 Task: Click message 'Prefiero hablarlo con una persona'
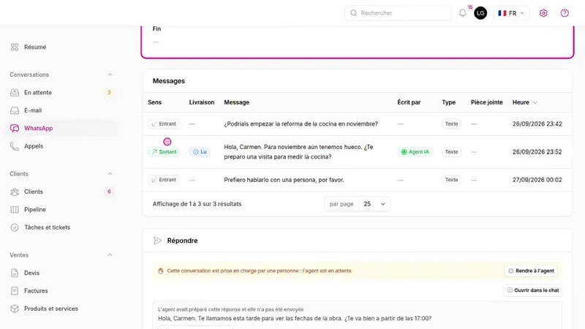point(284,180)
